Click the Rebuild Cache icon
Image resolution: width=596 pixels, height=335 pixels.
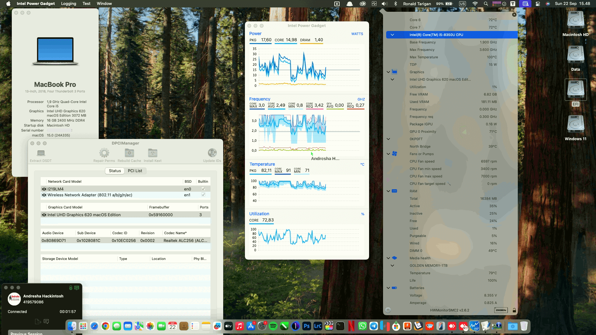129,153
